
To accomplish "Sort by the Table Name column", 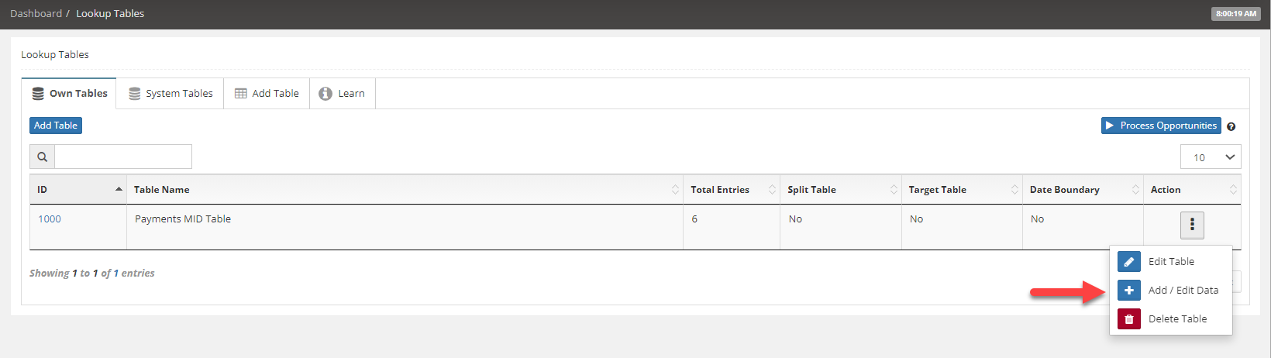I will [x=405, y=190].
